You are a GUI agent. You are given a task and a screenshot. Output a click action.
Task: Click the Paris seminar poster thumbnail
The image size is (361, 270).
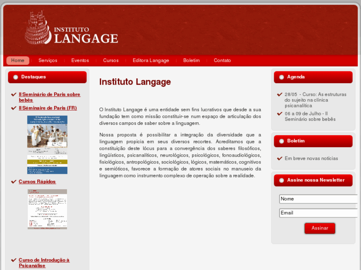[48, 145]
